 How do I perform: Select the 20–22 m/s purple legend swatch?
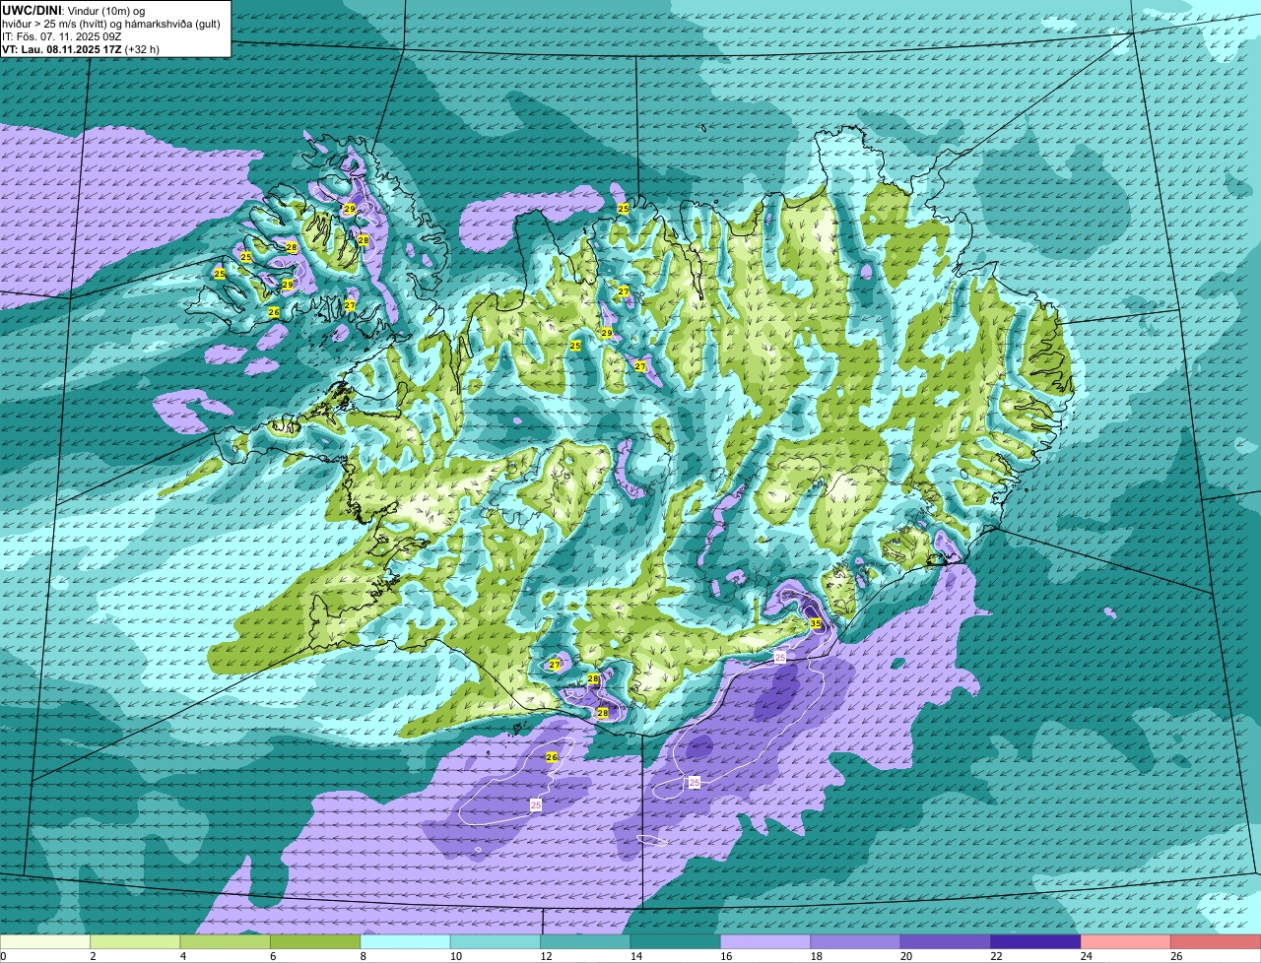point(946,941)
